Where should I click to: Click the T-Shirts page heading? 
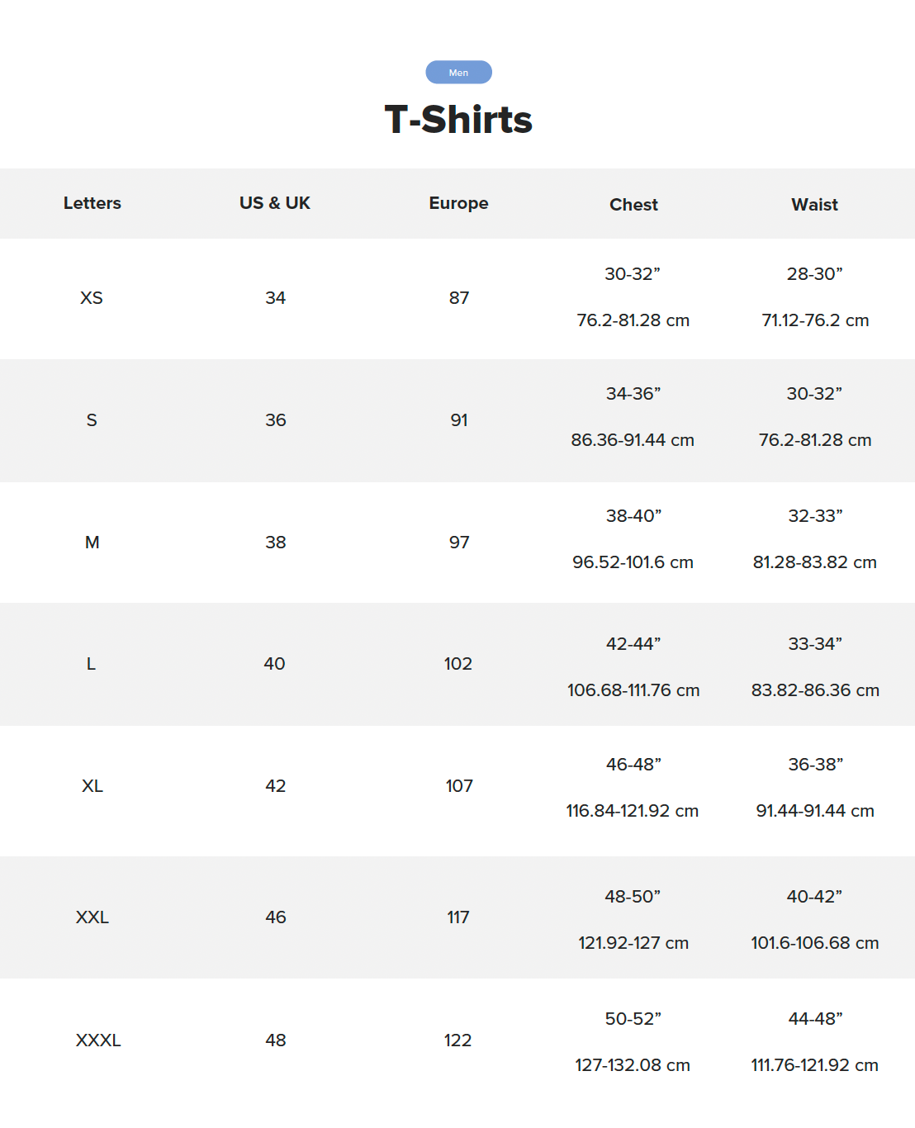[x=458, y=120]
